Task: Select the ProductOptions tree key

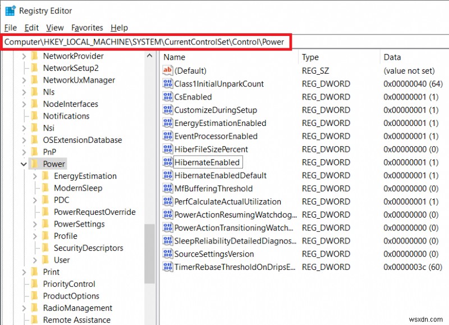Action: [71, 296]
